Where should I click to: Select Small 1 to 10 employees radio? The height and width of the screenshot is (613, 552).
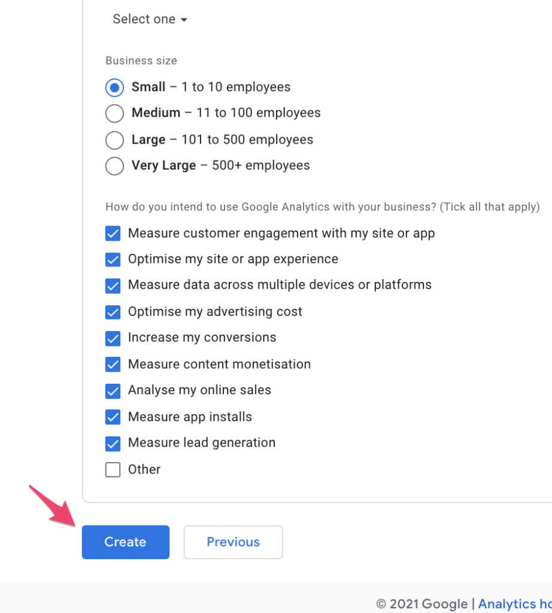click(114, 87)
